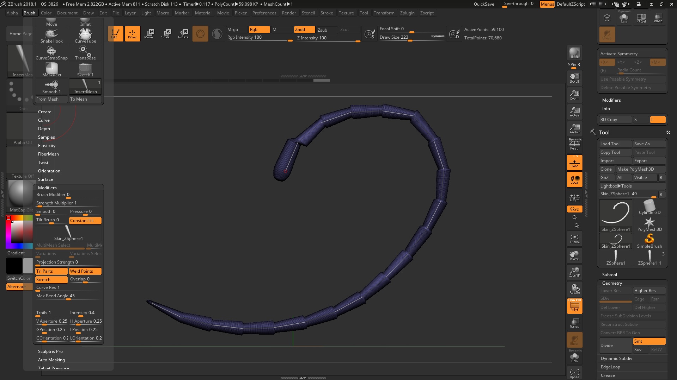Set canvas to Actual size

[574, 112]
